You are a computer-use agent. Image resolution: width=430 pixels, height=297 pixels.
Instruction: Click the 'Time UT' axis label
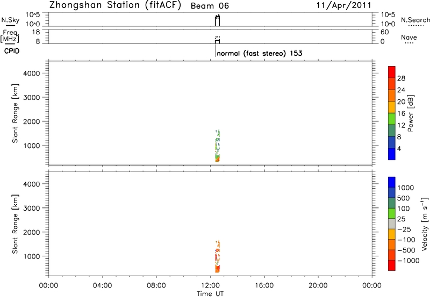210,294
